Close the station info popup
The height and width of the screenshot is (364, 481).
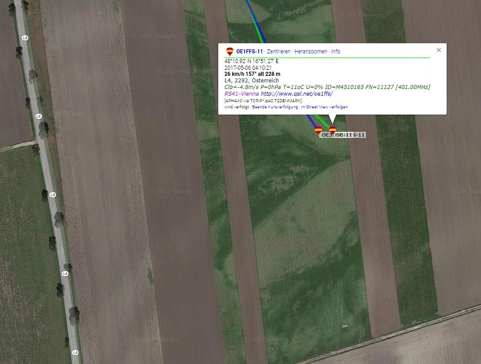[x=439, y=50]
